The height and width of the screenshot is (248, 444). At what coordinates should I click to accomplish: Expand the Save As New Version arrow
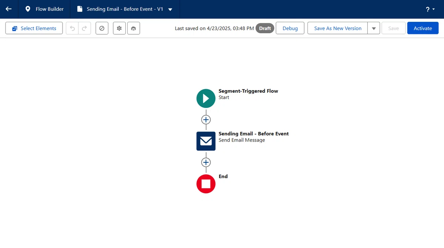[x=374, y=28]
